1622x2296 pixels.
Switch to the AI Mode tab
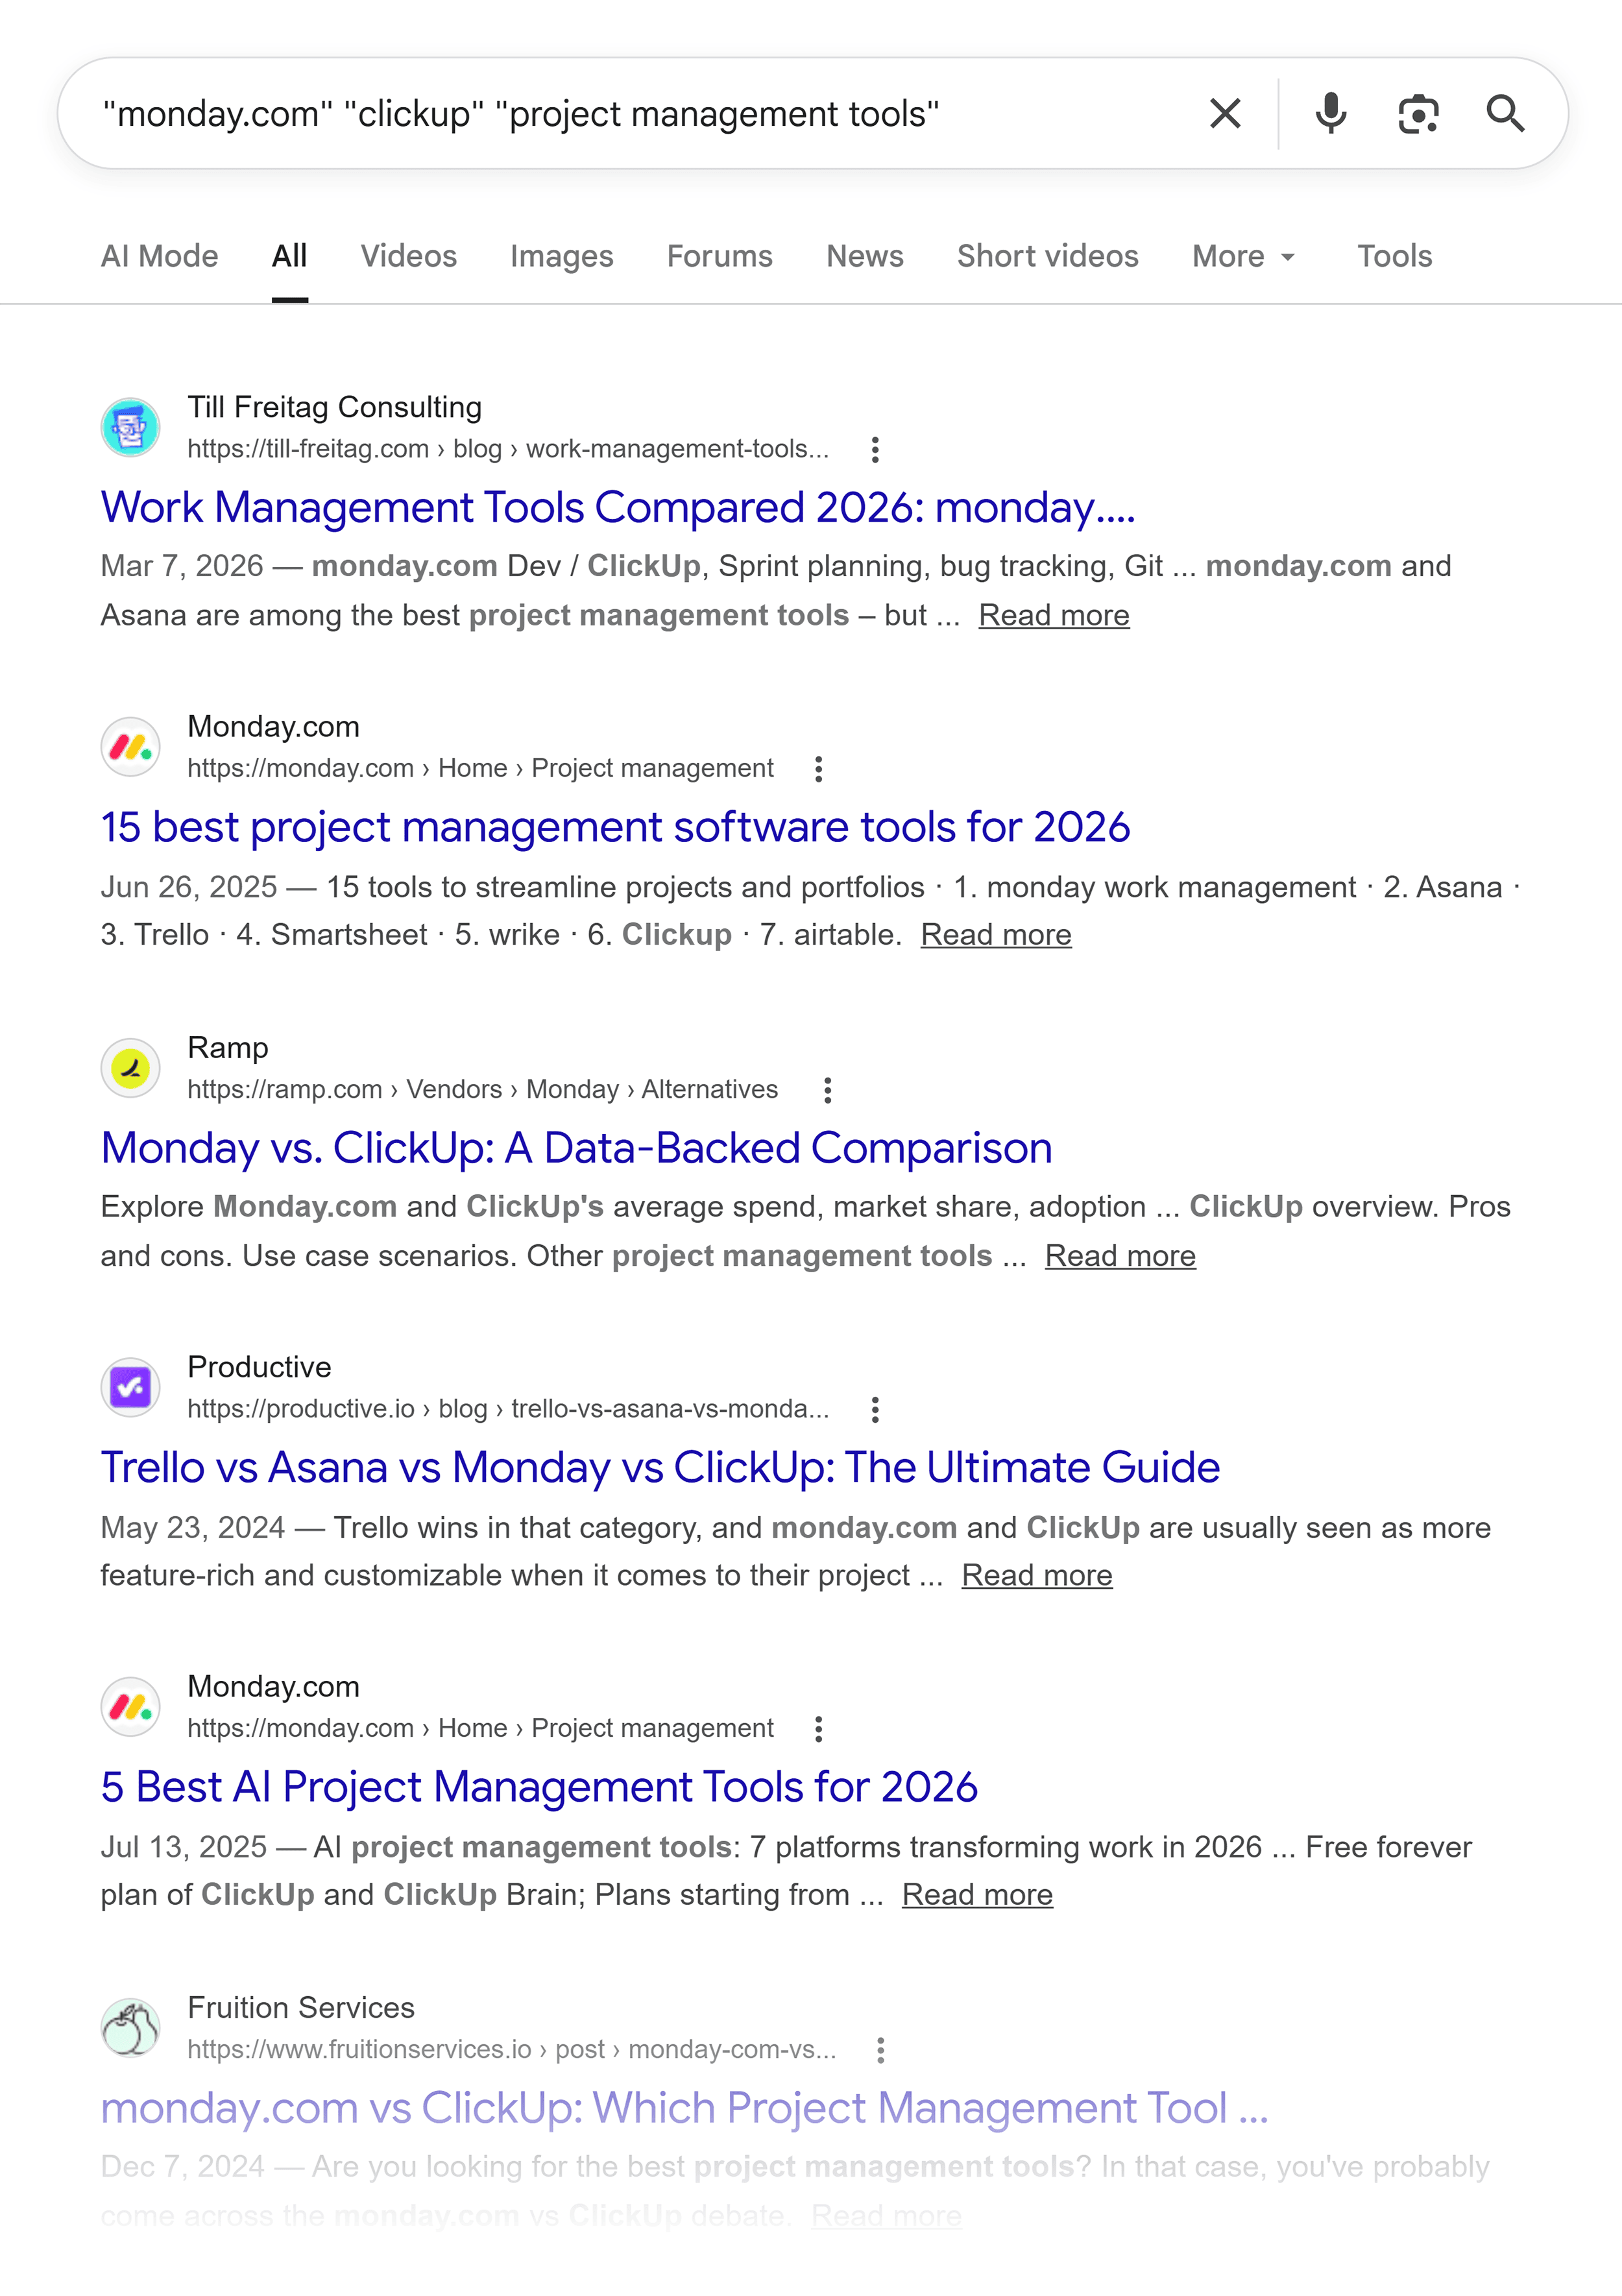coord(159,256)
